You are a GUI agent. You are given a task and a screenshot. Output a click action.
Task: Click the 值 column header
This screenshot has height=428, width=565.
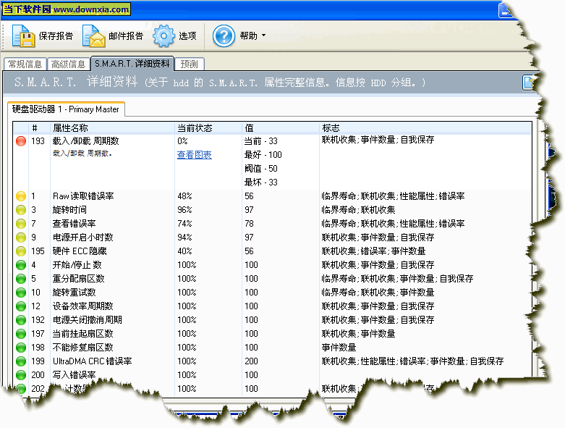[248, 128]
